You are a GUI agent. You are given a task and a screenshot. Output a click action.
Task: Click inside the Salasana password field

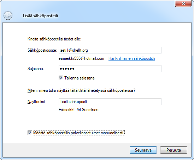(x=110, y=69)
